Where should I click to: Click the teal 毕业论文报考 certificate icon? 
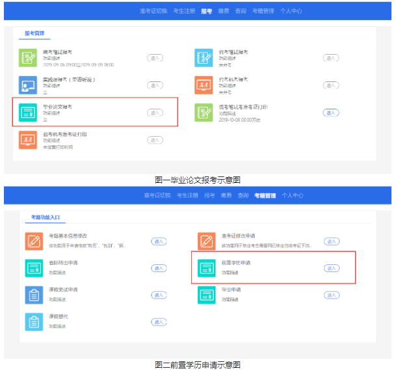[28, 113]
